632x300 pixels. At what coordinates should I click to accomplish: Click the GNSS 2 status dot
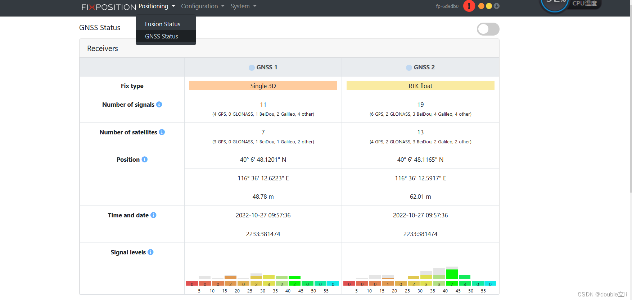[409, 68]
